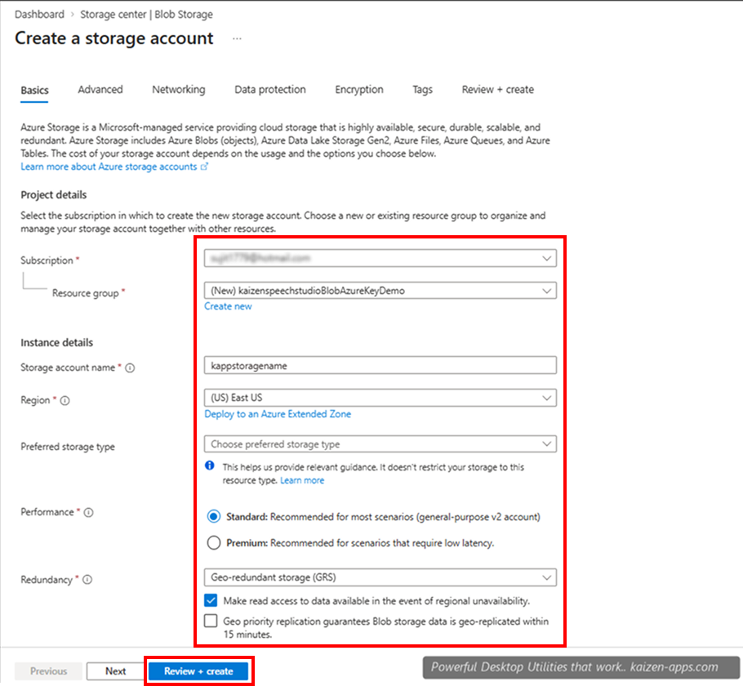Open the Data protection tab
Image resolution: width=743 pixels, height=686 pixels.
[x=269, y=89]
